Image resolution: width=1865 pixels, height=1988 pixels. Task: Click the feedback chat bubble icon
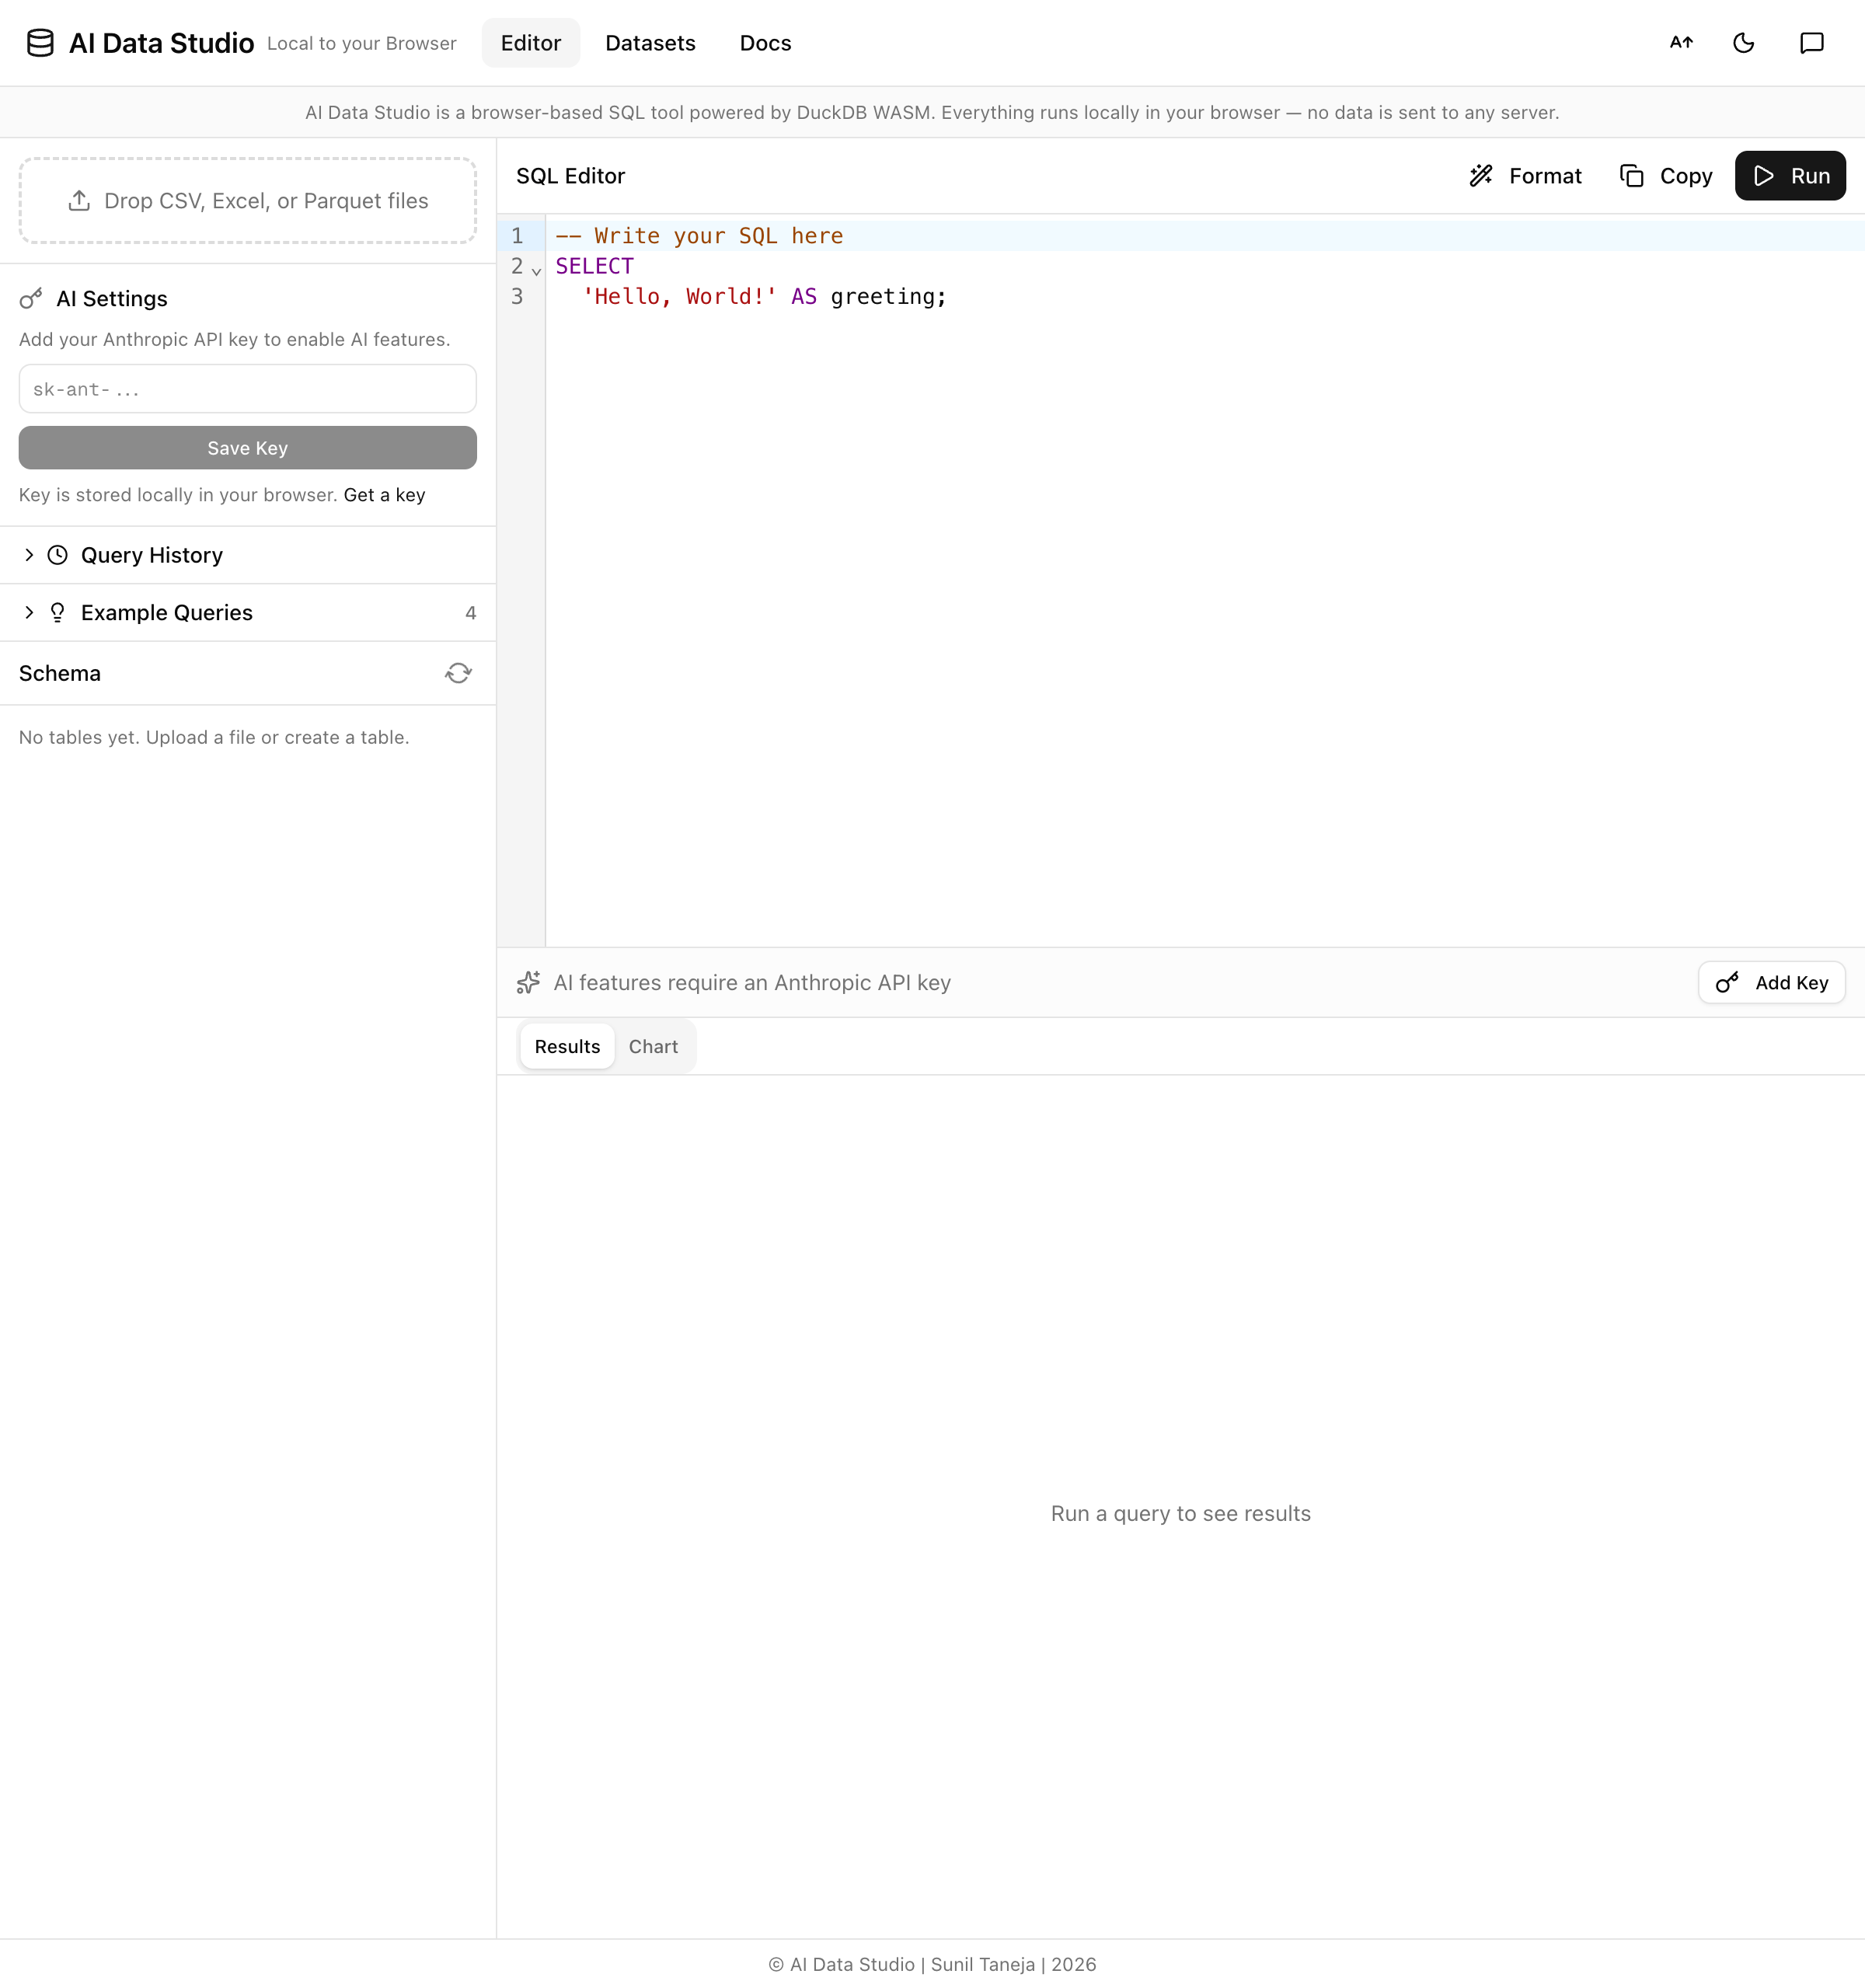[1812, 43]
